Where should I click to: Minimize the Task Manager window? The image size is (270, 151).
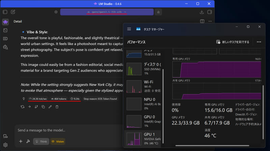(237, 27)
